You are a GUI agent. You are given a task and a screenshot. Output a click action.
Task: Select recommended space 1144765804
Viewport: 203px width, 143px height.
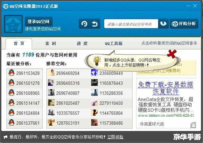coord(111,113)
